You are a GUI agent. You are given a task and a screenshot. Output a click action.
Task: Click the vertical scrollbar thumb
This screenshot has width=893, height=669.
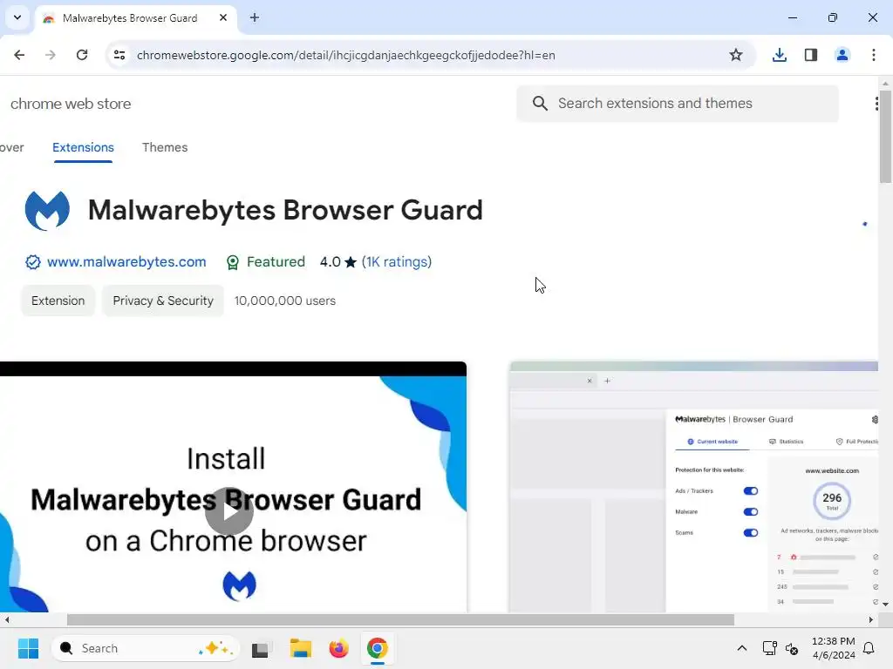[885, 137]
